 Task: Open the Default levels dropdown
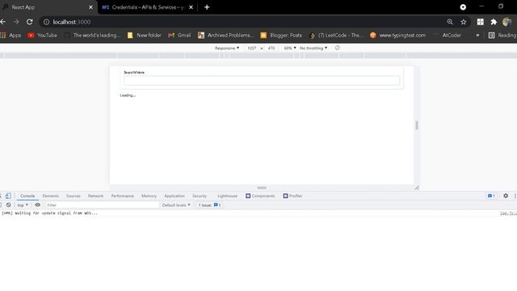pyautogui.click(x=176, y=205)
